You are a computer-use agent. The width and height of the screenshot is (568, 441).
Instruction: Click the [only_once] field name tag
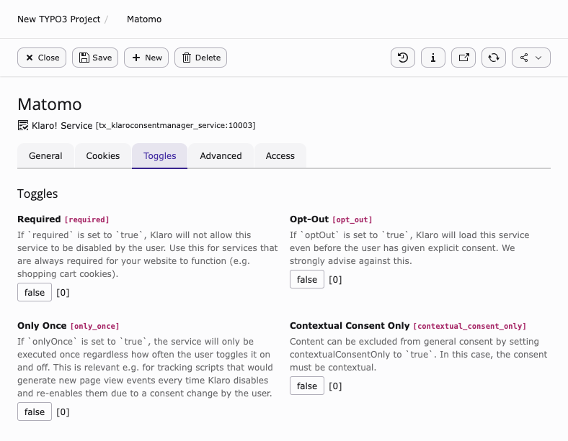click(x=94, y=326)
